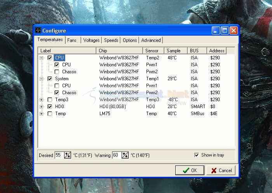This screenshot has width=272, height=193.
Task: Select the Temp3 row label
Action: (x=61, y=100)
